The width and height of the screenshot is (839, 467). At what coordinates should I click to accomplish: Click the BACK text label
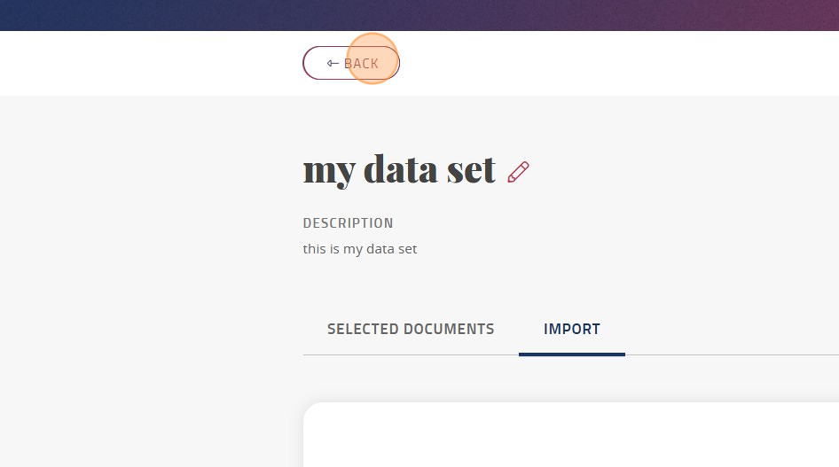pyautogui.click(x=361, y=64)
